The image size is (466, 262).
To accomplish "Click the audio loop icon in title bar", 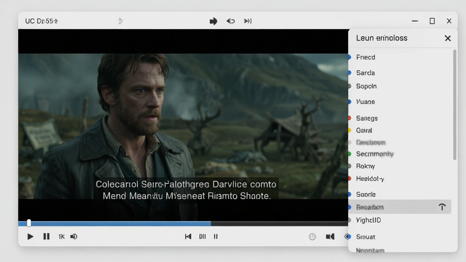I will (x=231, y=21).
